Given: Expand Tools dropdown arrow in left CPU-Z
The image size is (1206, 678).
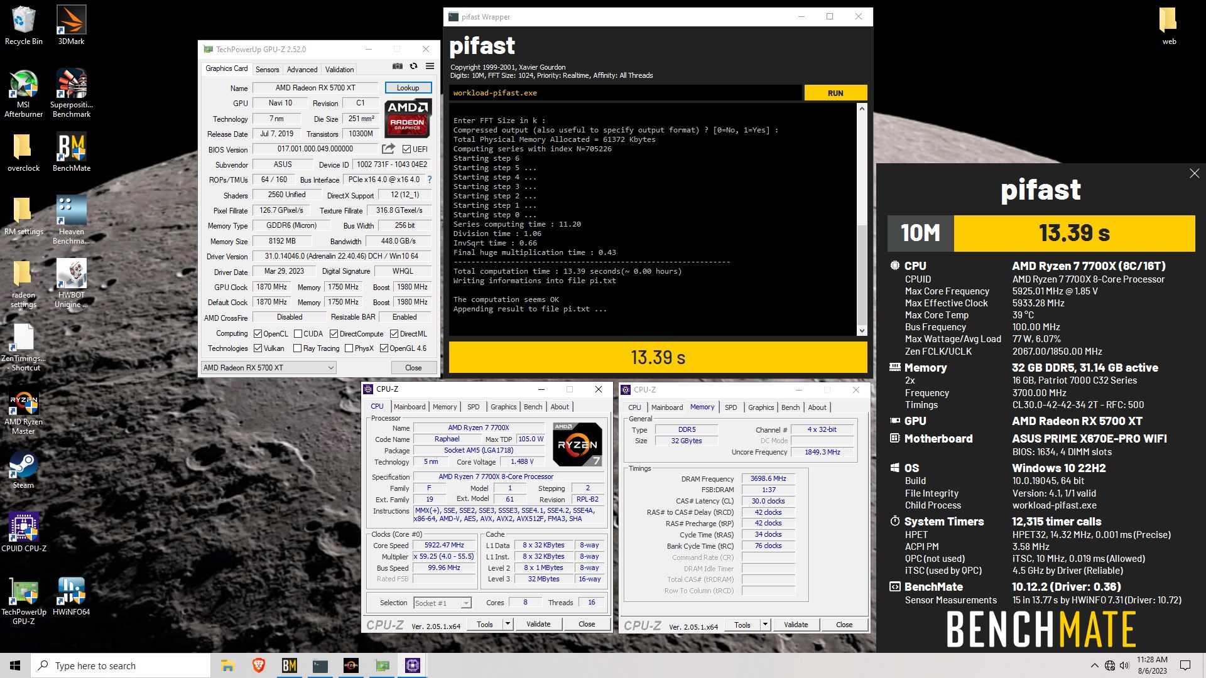Looking at the screenshot, I should (508, 624).
